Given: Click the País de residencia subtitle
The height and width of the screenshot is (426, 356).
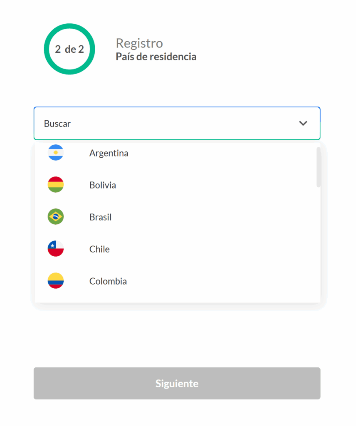Looking at the screenshot, I should coord(156,57).
